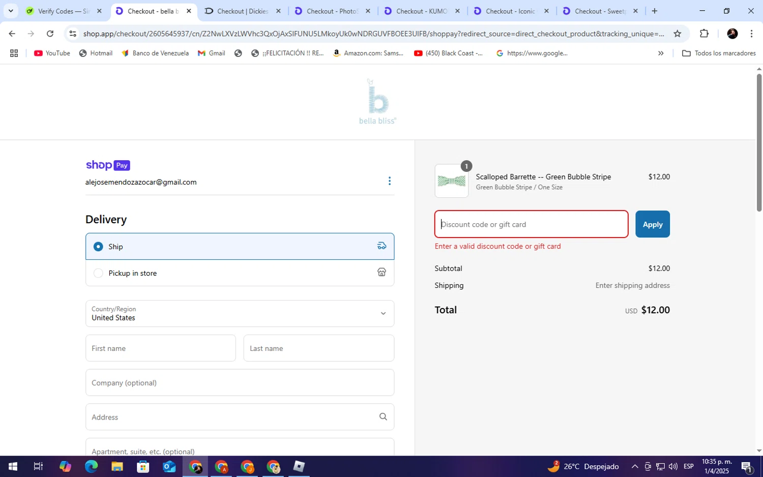
Task: Focus the Address field
Action: [240, 417]
